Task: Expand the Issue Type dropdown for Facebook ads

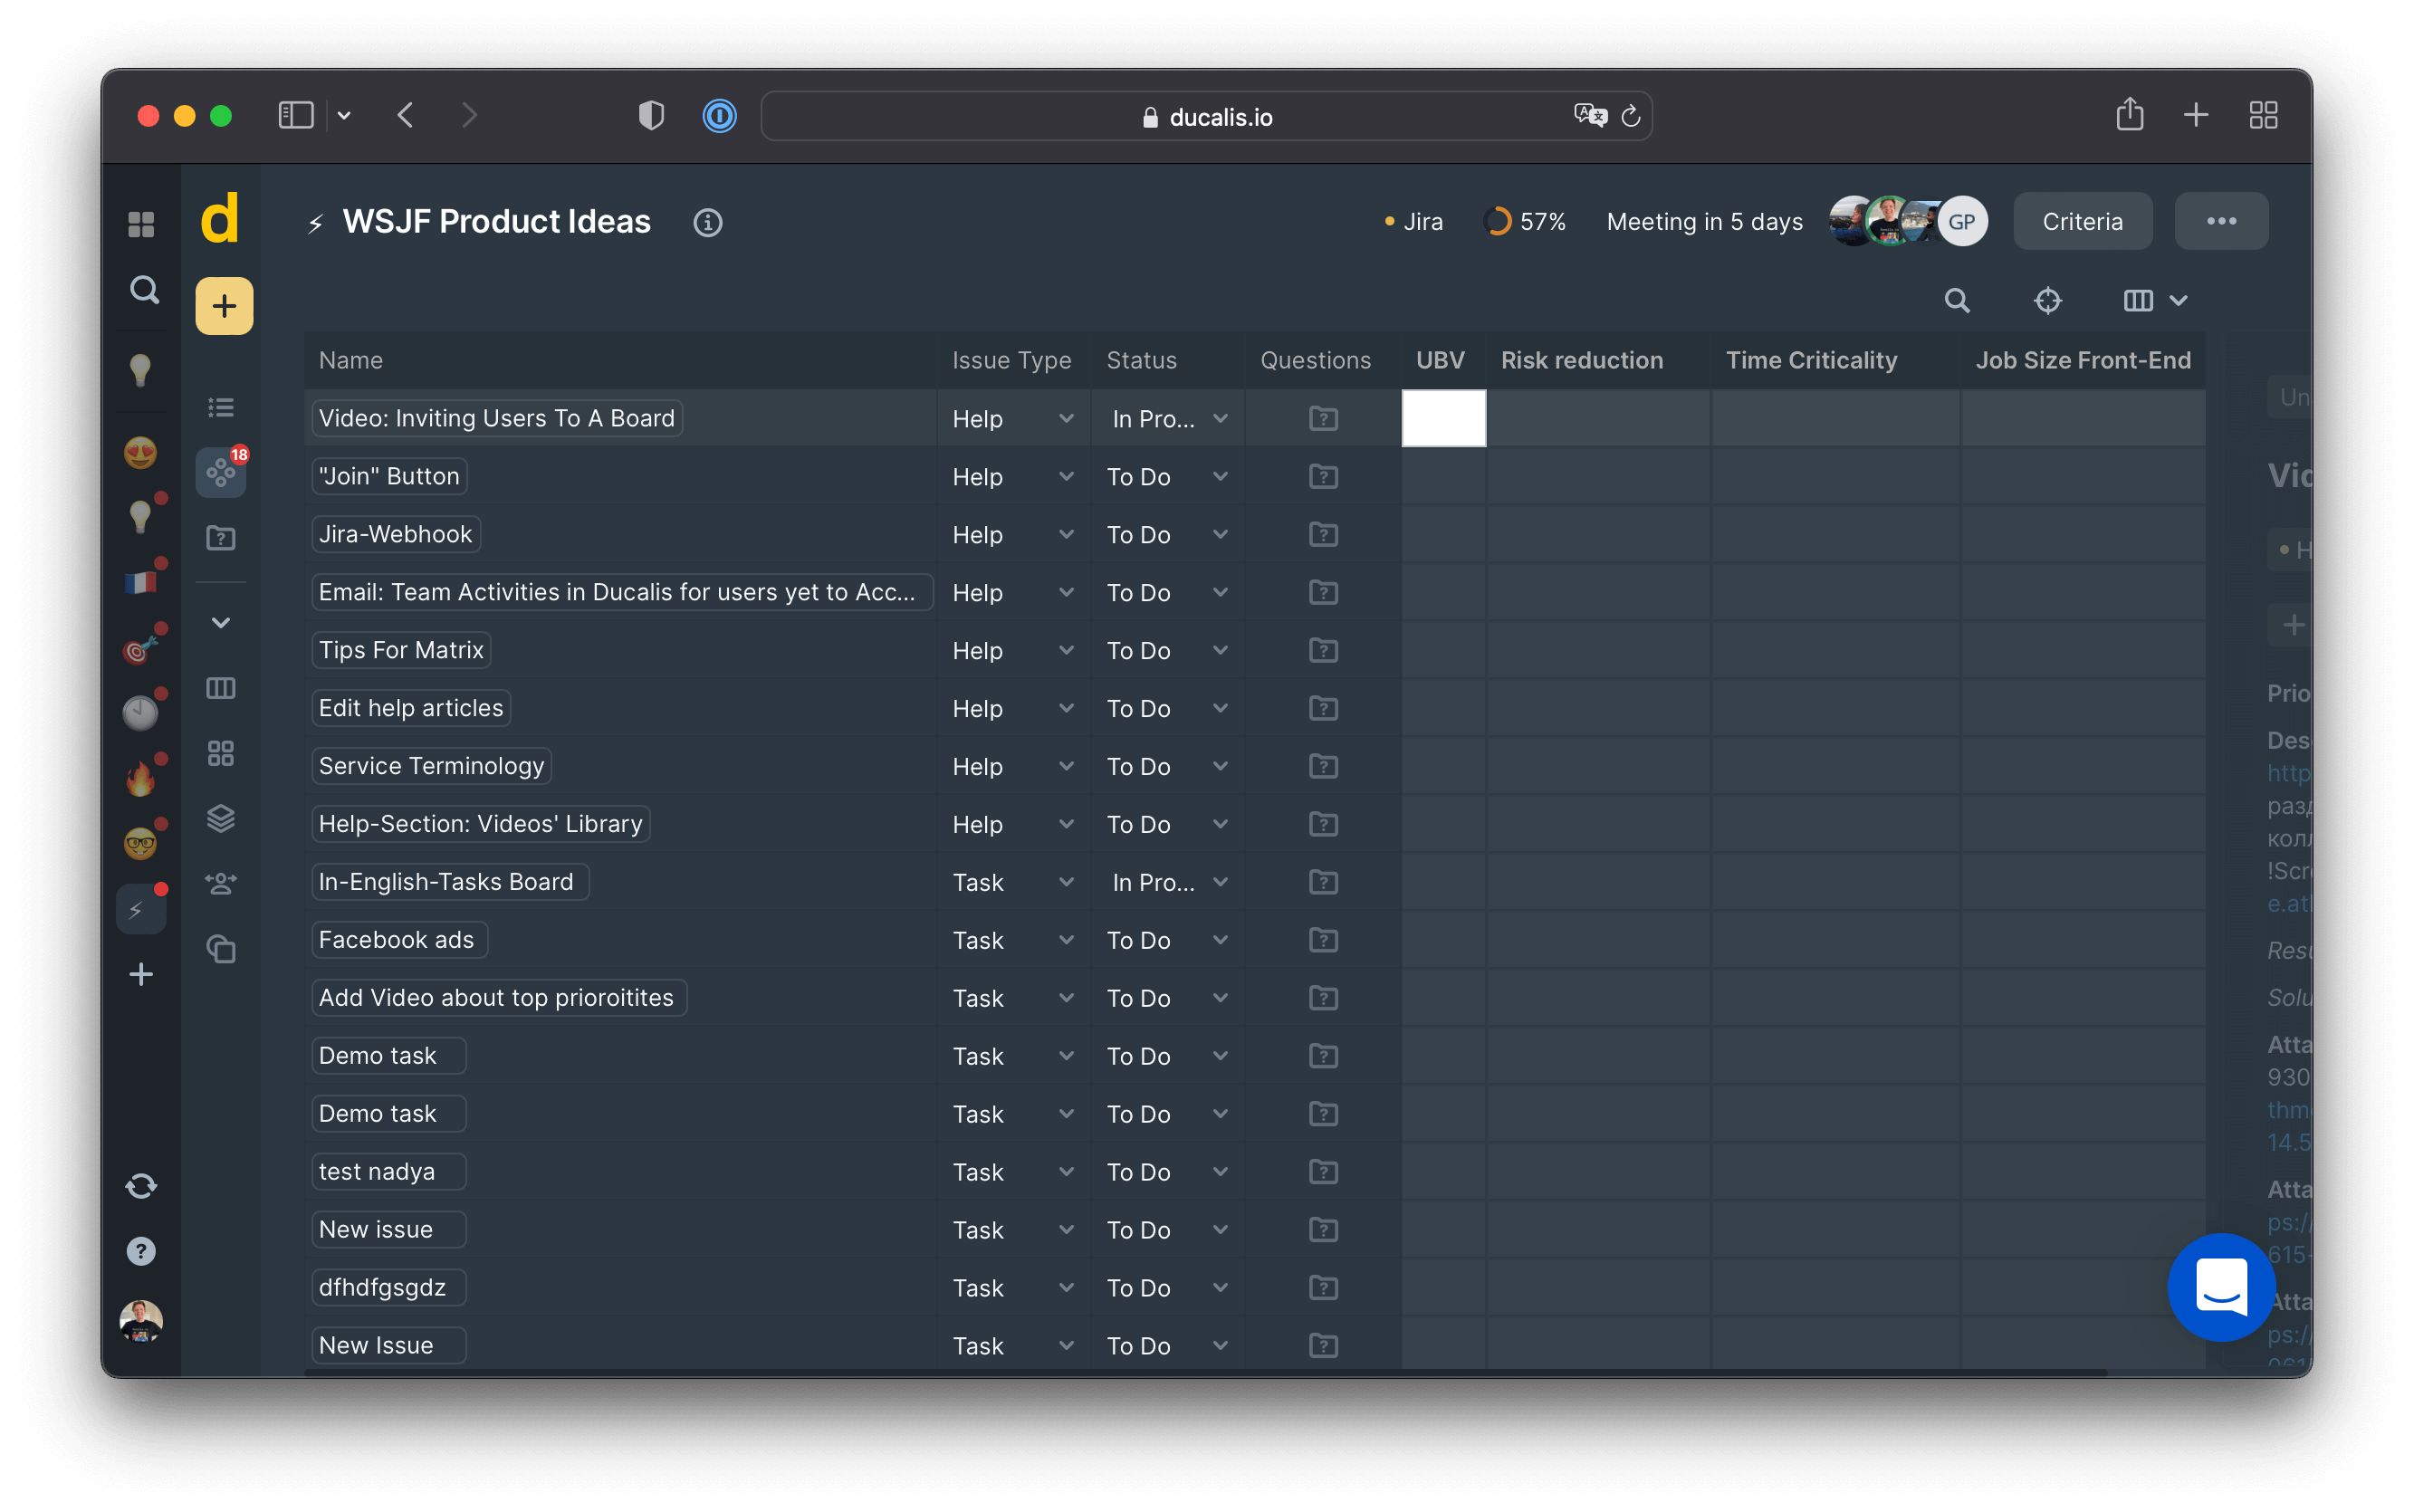Action: point(1066,939)
